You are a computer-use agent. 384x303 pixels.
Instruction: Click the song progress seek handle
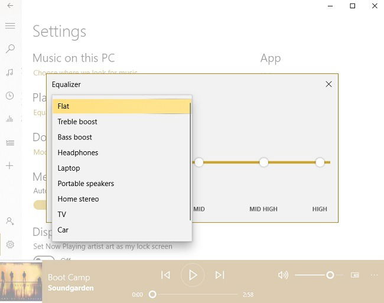[152, 294]
